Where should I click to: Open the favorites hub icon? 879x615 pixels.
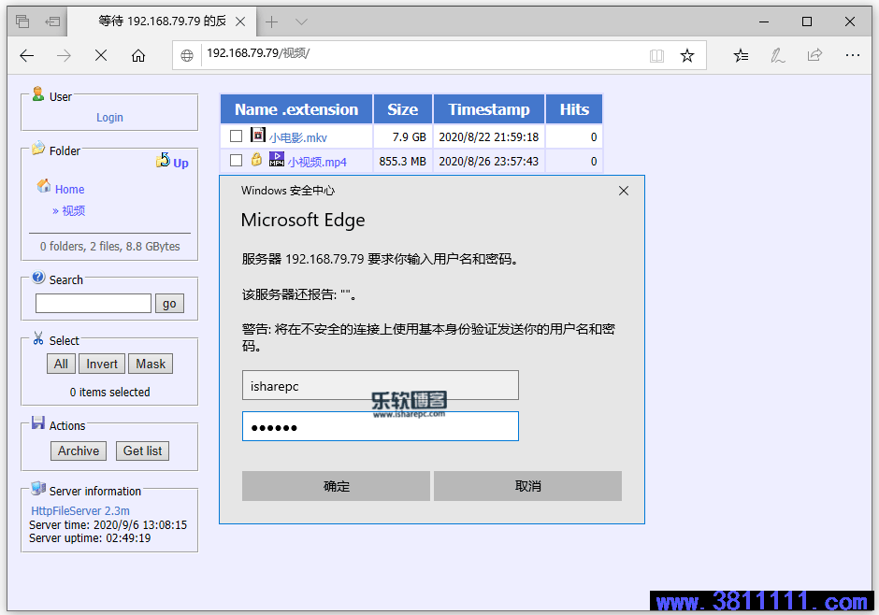[x=742, y=55]
